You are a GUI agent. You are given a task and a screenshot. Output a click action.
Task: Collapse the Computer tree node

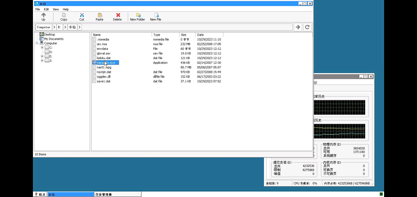point(37,43)
